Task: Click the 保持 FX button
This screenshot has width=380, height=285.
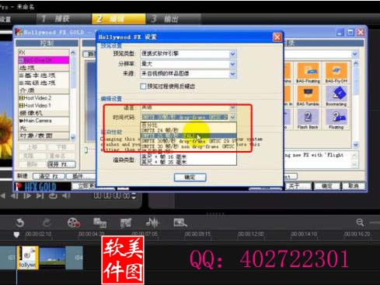Action: pyautogui.click(x=61, y=164)
